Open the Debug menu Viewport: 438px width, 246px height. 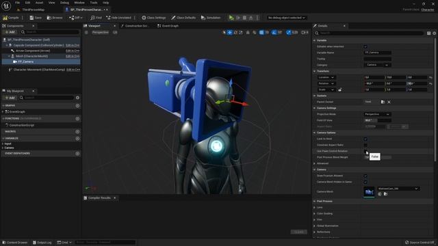pyautogui.click(x=64, y=3)
